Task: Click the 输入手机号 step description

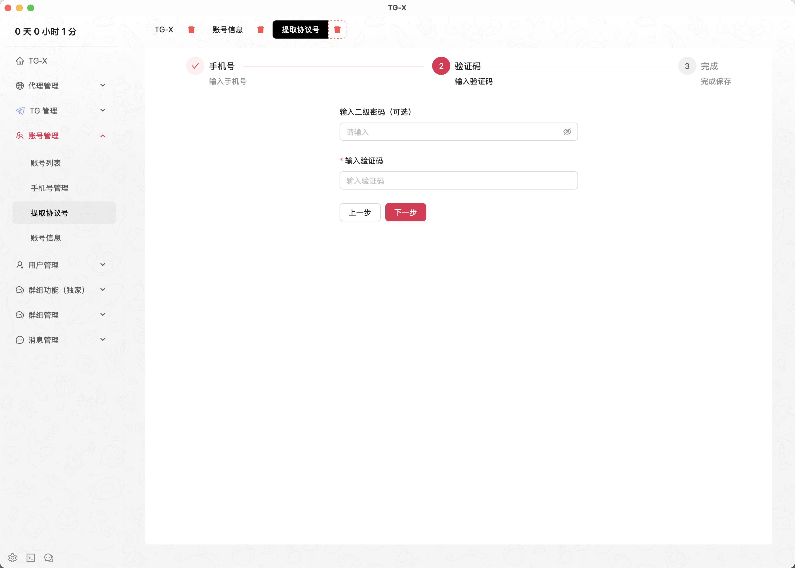Action: (x=228, y=81)
